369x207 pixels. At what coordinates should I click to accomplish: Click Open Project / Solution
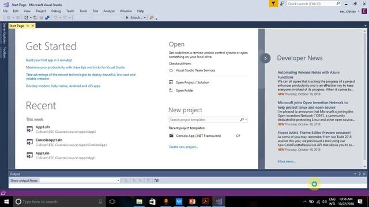coord(189,82)
